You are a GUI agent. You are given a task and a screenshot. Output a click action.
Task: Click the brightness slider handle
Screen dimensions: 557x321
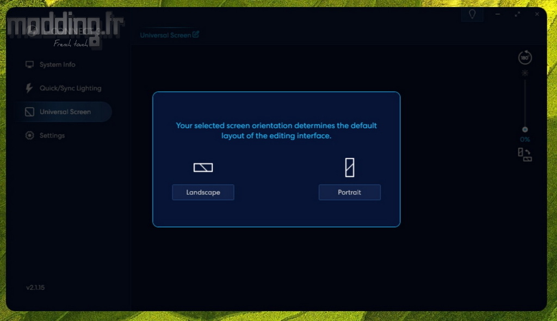click(525, 129)
